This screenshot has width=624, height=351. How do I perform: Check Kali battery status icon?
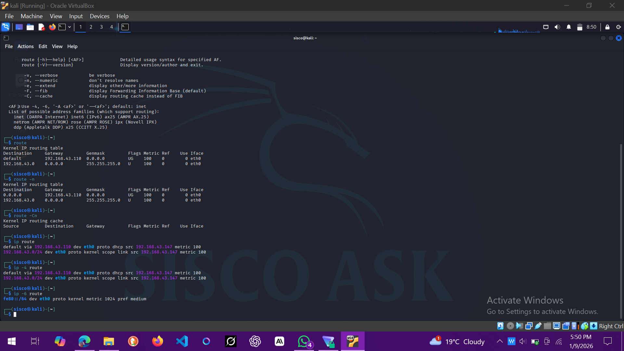pyautogui.click(x=579, y=27)
